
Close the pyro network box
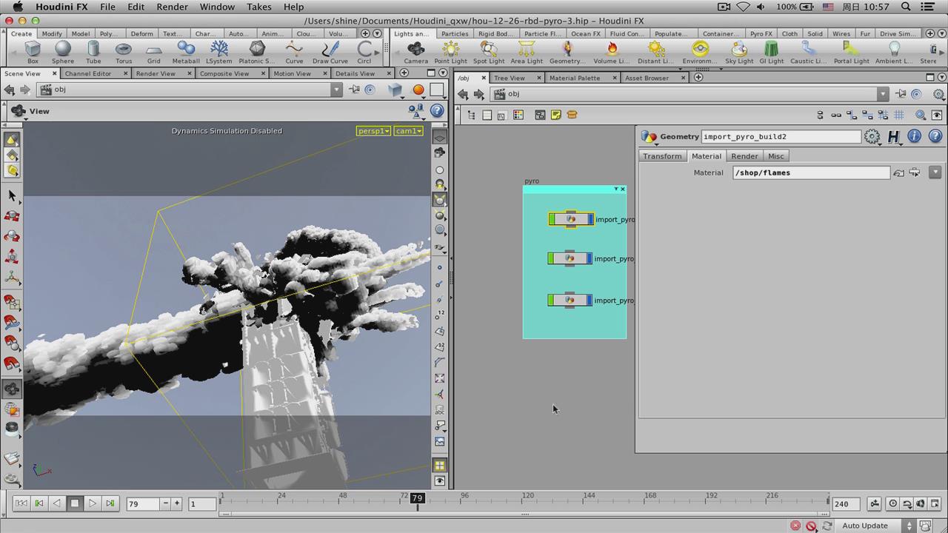(x=622, y=189)
